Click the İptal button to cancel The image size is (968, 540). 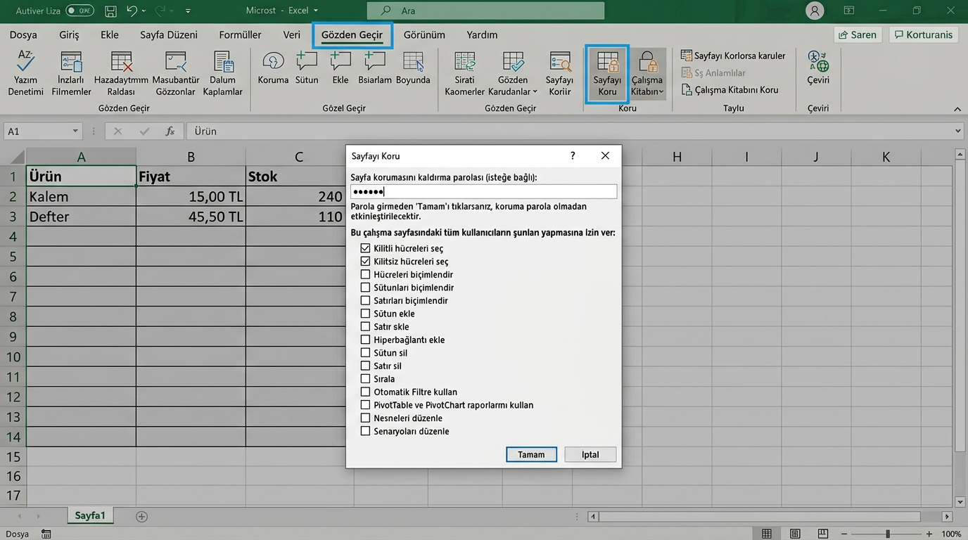click(590, 455)
